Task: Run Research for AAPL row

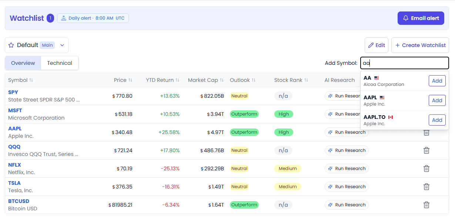Action: [347, 132]
